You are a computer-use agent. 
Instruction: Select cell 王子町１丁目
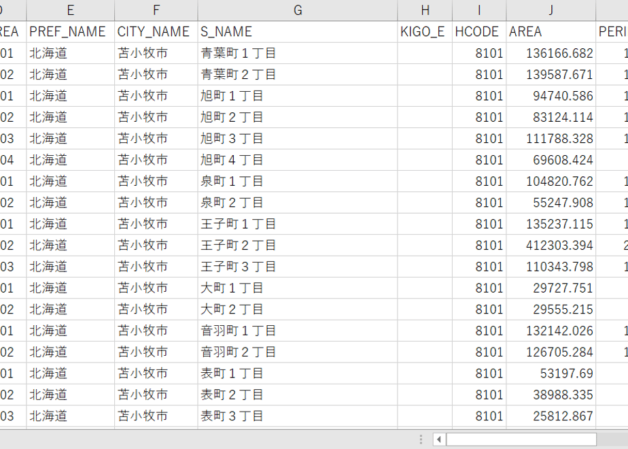298,224
